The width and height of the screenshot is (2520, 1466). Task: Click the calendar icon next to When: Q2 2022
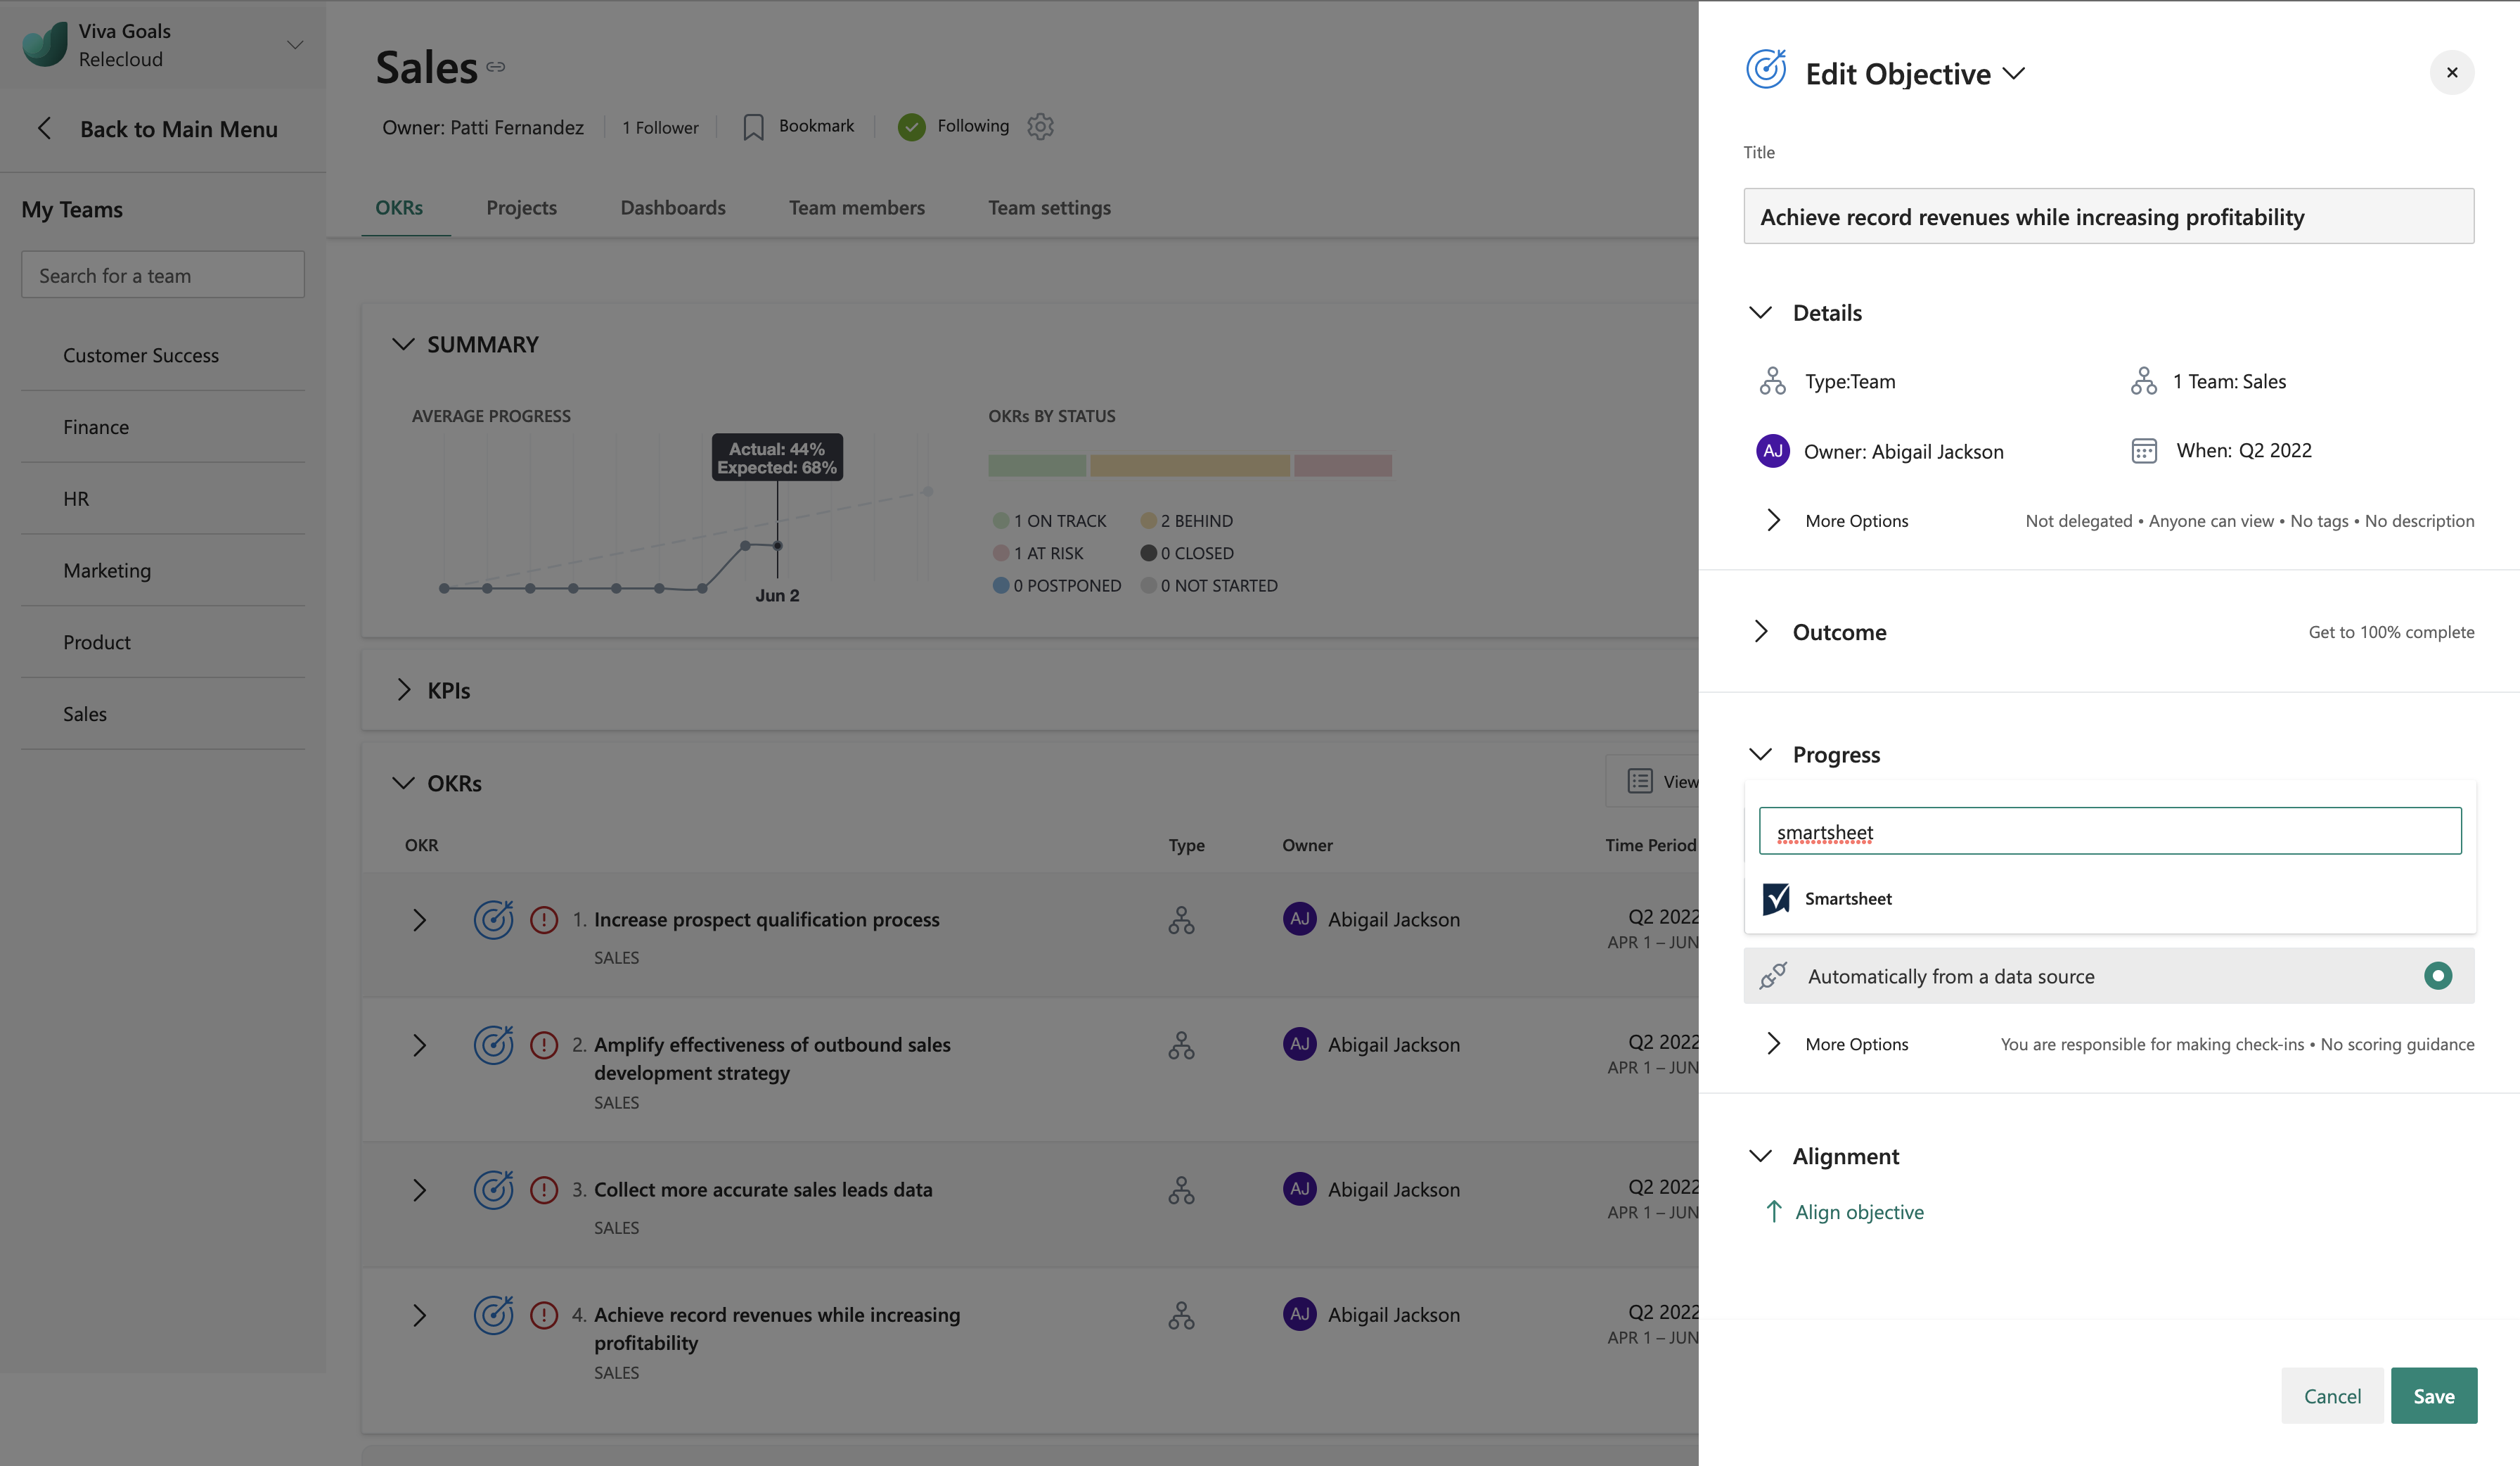2144,450
